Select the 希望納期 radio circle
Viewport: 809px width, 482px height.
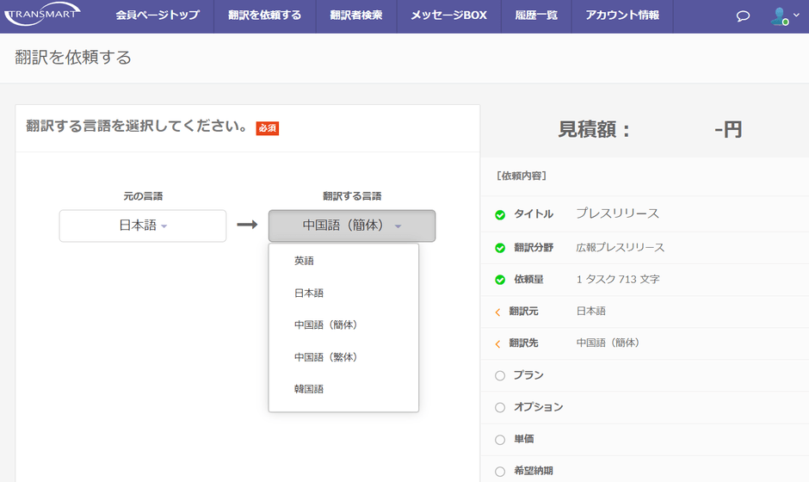pos(500,471)
